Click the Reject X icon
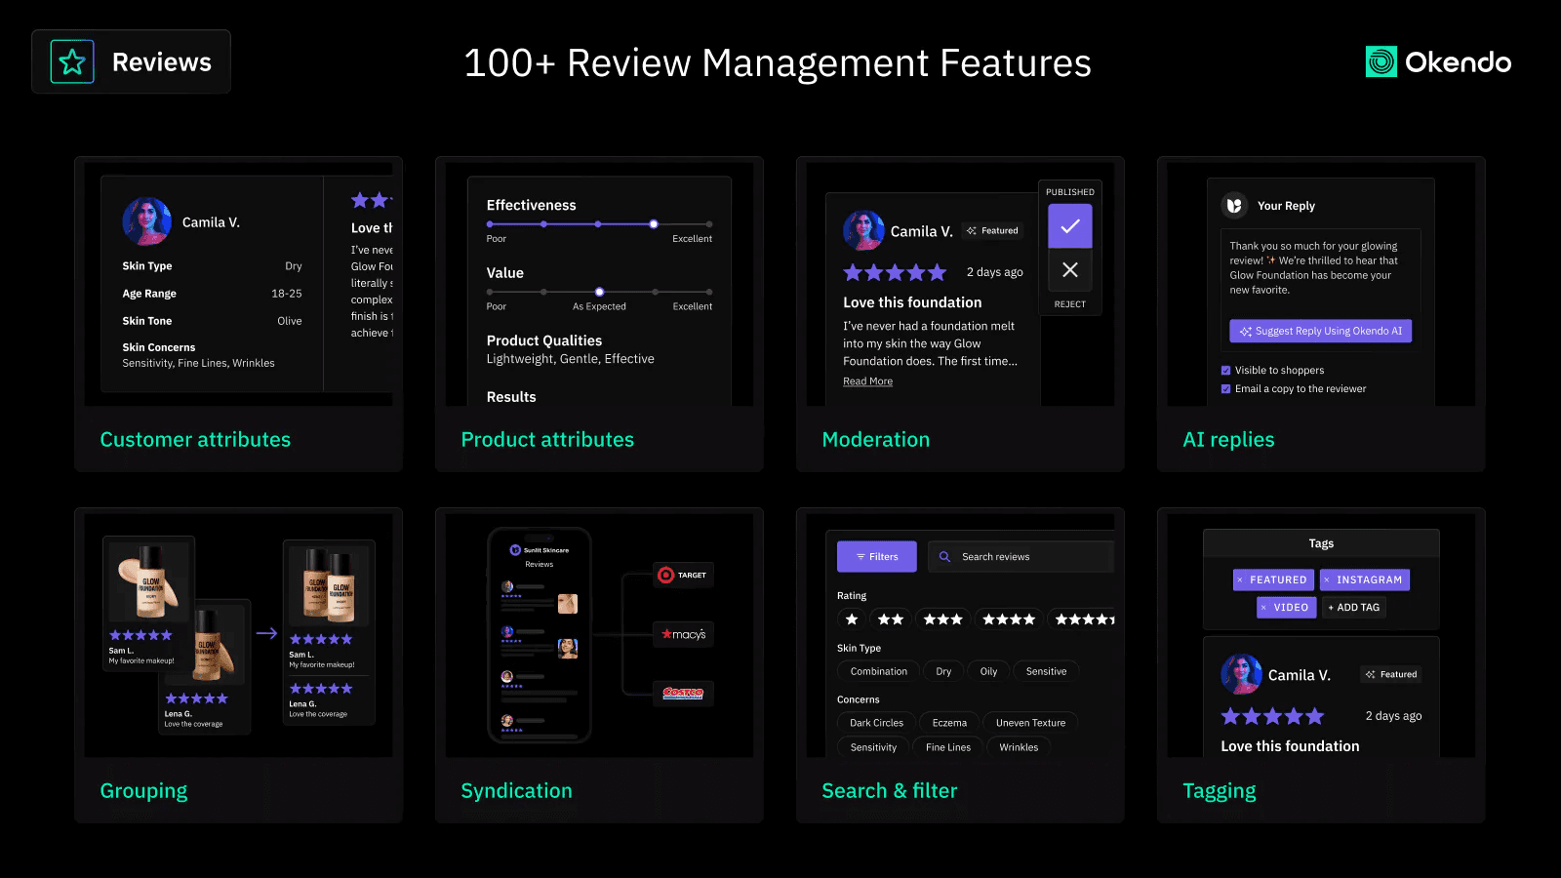This screenshot has width=1561, height=878. (1070, 270)
